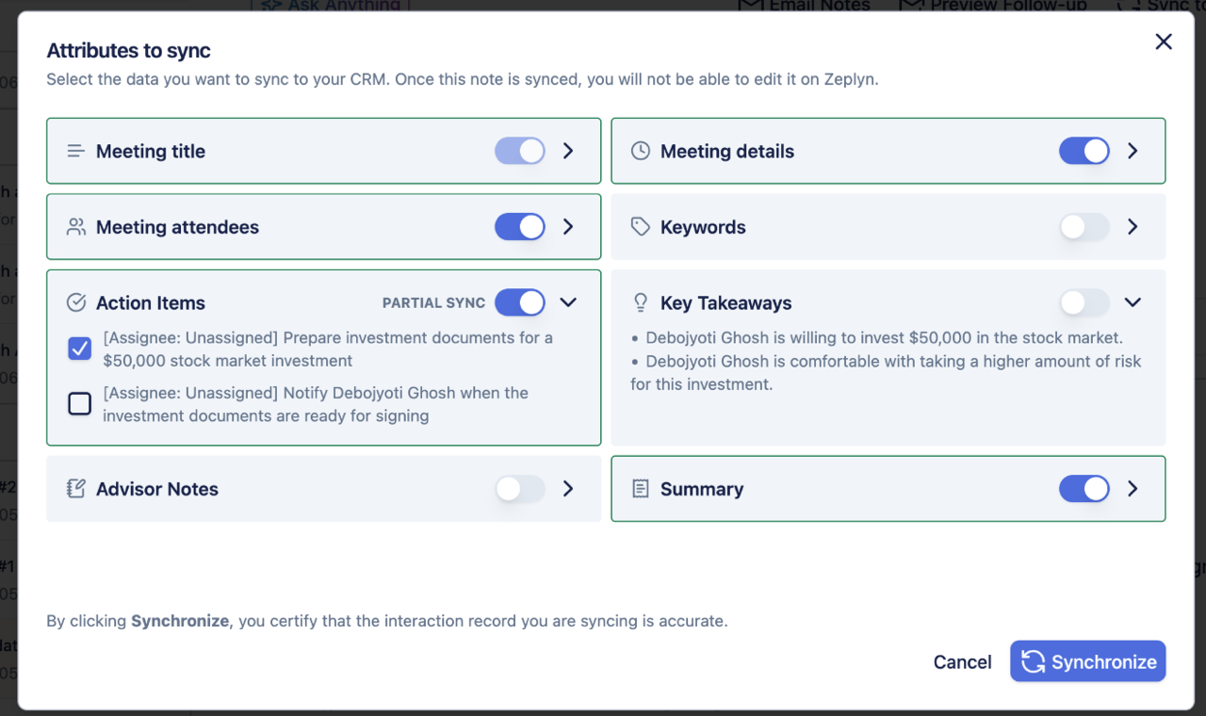Check the Notify Debojyoti Ghosh action item

(80, 404)
